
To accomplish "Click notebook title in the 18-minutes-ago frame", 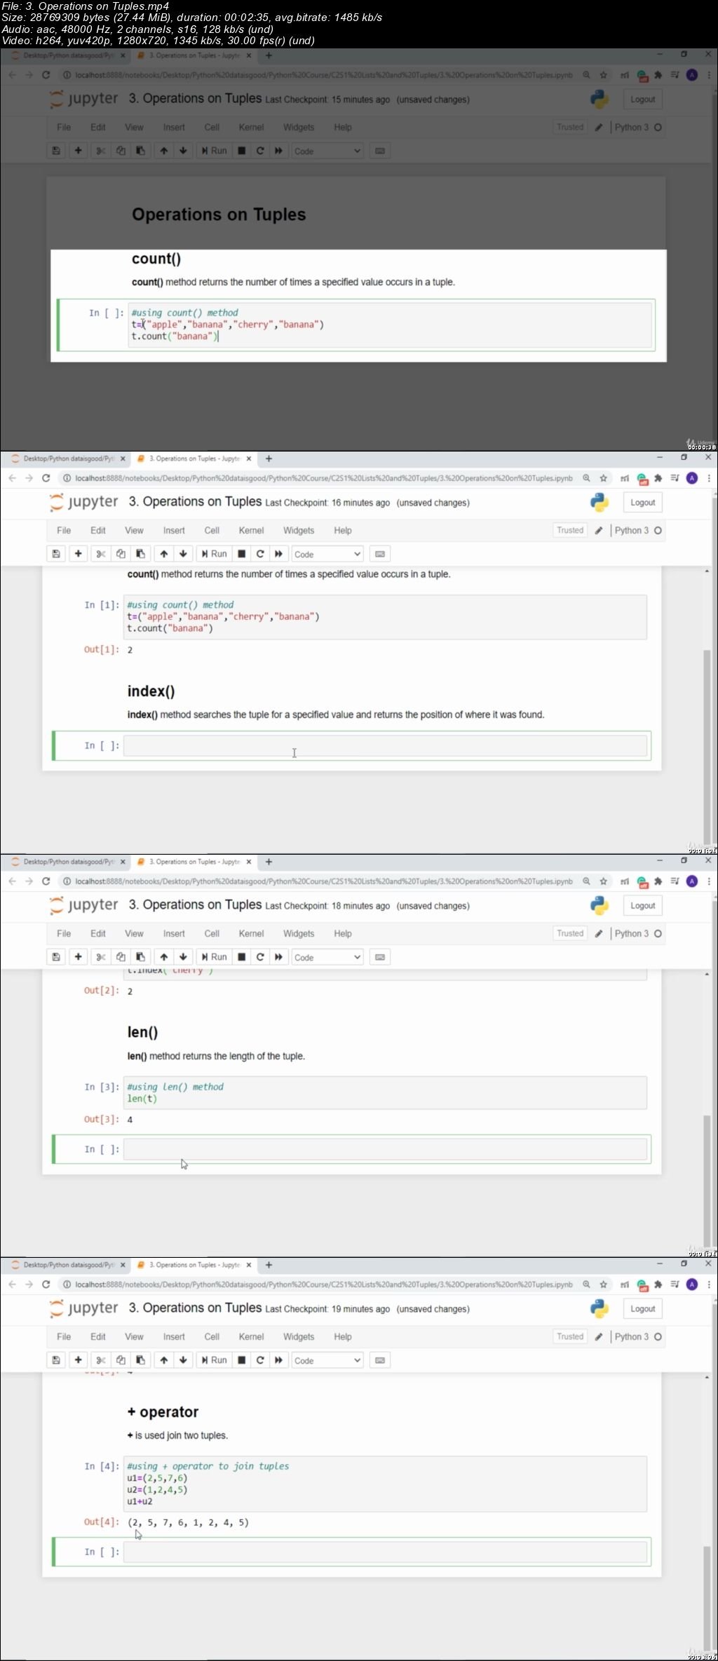I will point(195,905).
